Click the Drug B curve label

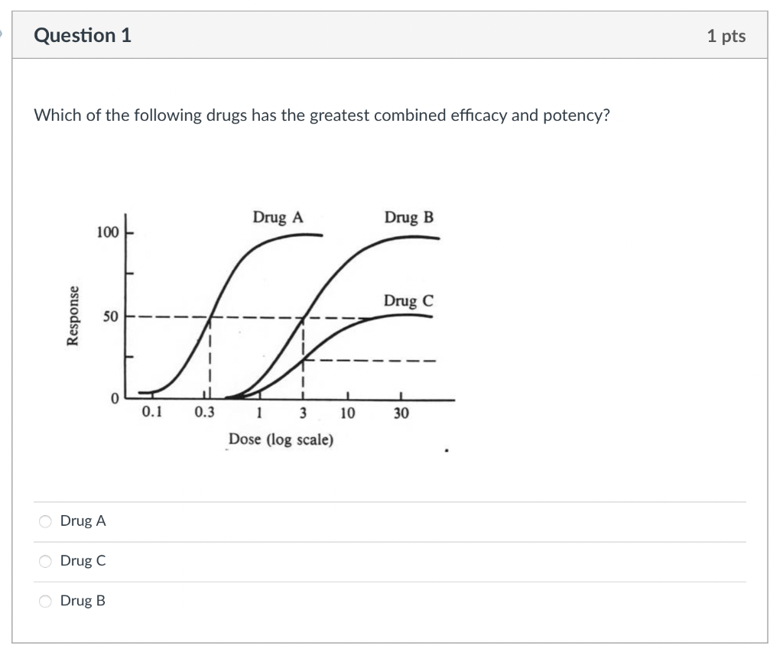click(410, 217)
